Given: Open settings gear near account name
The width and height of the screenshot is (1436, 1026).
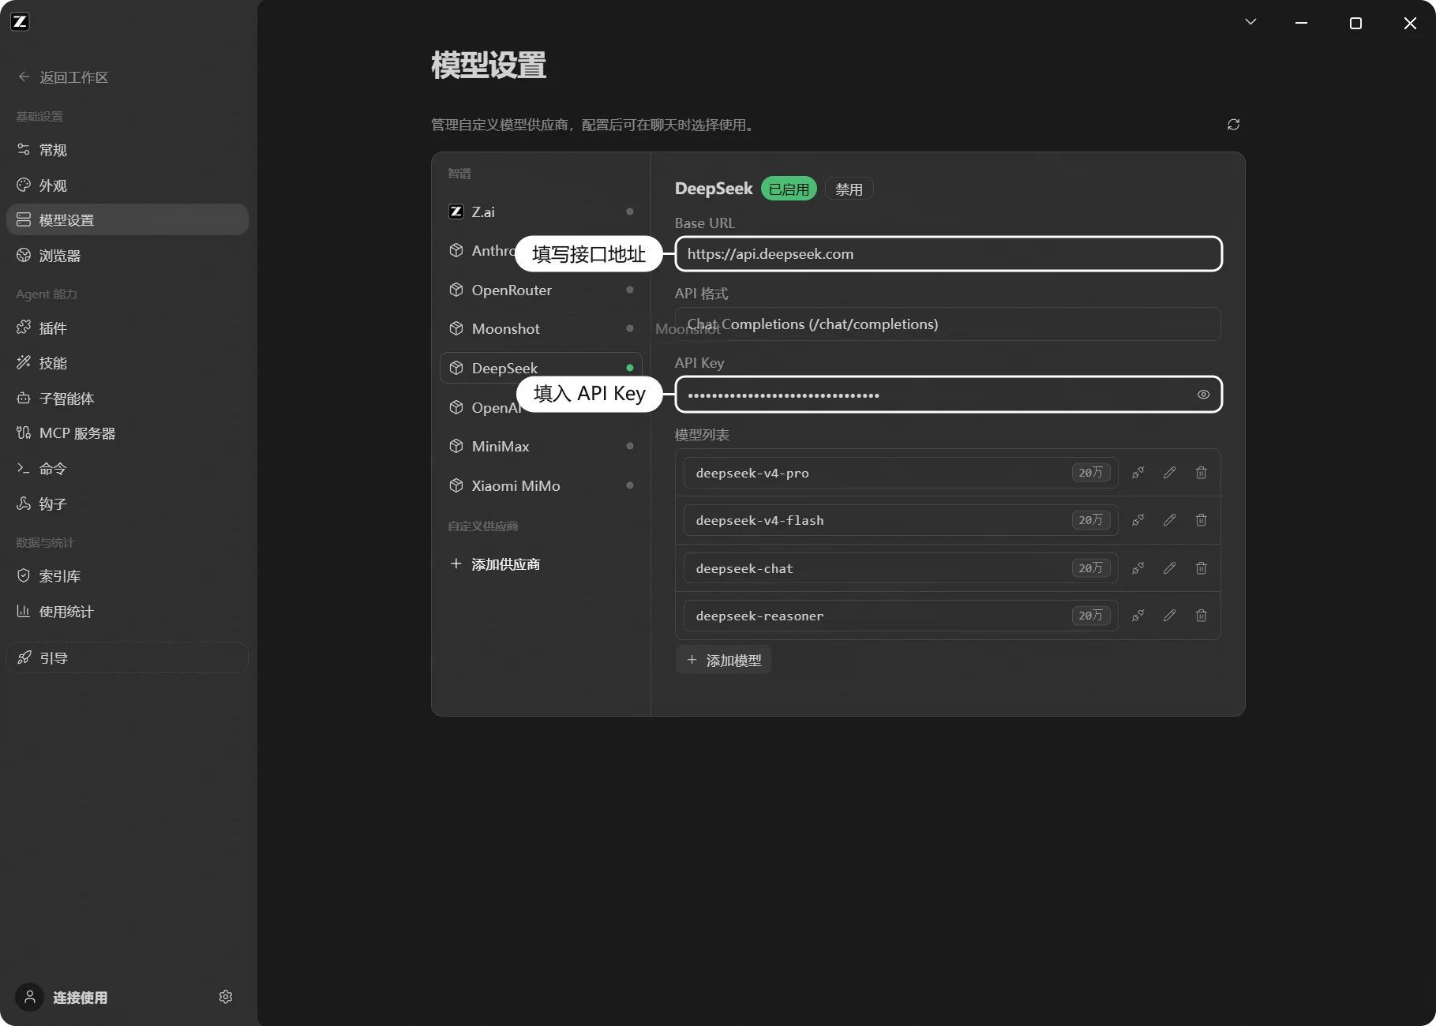Looking at the screenshot, I should [x=226, y=997].
